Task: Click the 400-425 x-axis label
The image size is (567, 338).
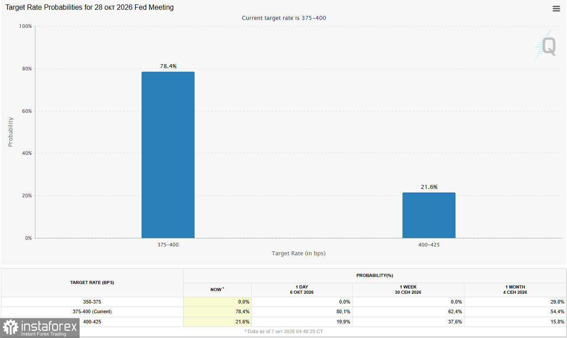Action: pos(429,245)
